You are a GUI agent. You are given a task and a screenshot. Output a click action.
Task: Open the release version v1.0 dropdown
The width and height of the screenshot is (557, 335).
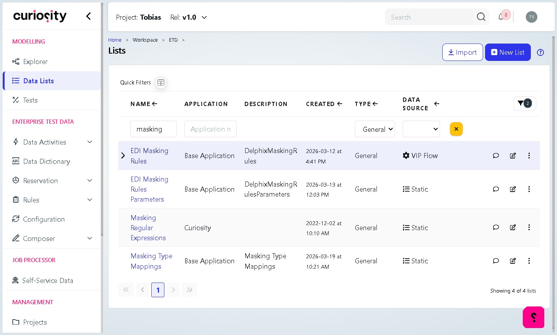click(x=189, y=17)
